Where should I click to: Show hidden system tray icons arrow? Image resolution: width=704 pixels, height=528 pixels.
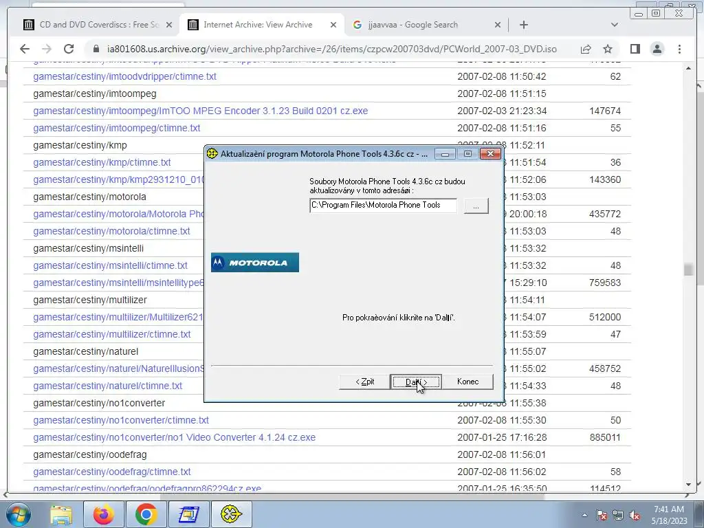[584, 515]
